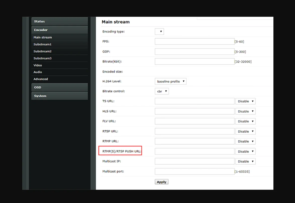
Task: Open the H.264 Level baseline profile dropdown
Action: click(x=170, y=81)
